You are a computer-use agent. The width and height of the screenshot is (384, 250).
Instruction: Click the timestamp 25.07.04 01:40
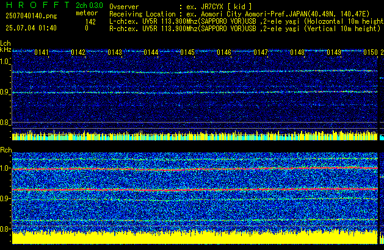(31, 28)
